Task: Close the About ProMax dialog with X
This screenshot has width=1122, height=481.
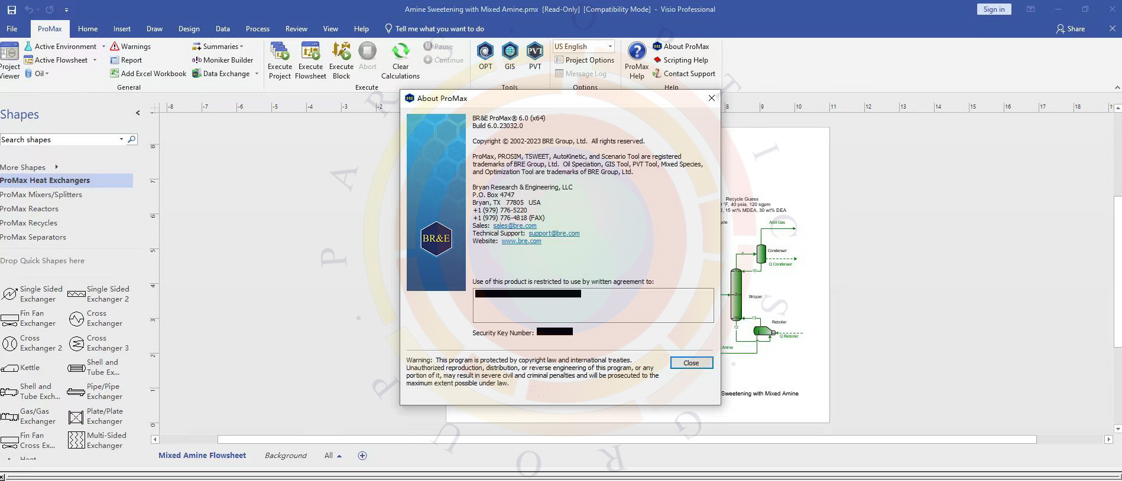Action: [712, 98]
